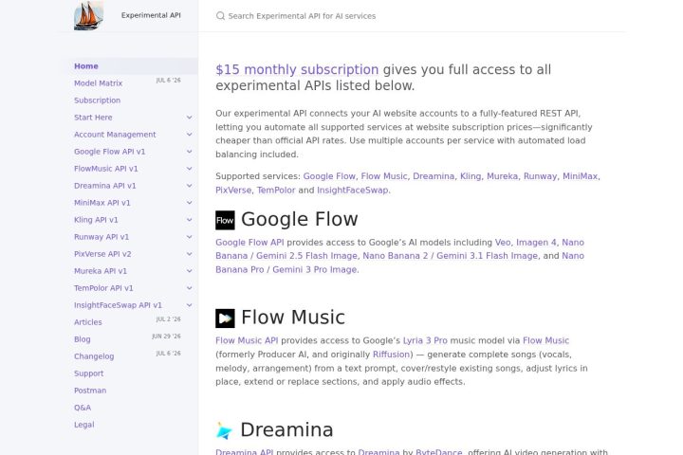Image resolution: width=683 pixels, height=455 pixels.
Task: Open TemPolor link in supported services
Action: pyautogui.click(x=276, y=191)
